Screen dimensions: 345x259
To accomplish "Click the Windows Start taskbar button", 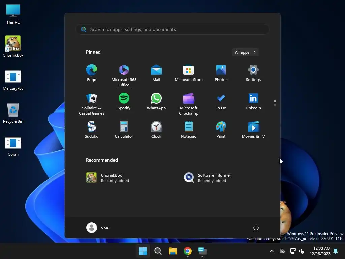I will click(x=143, y=251).
